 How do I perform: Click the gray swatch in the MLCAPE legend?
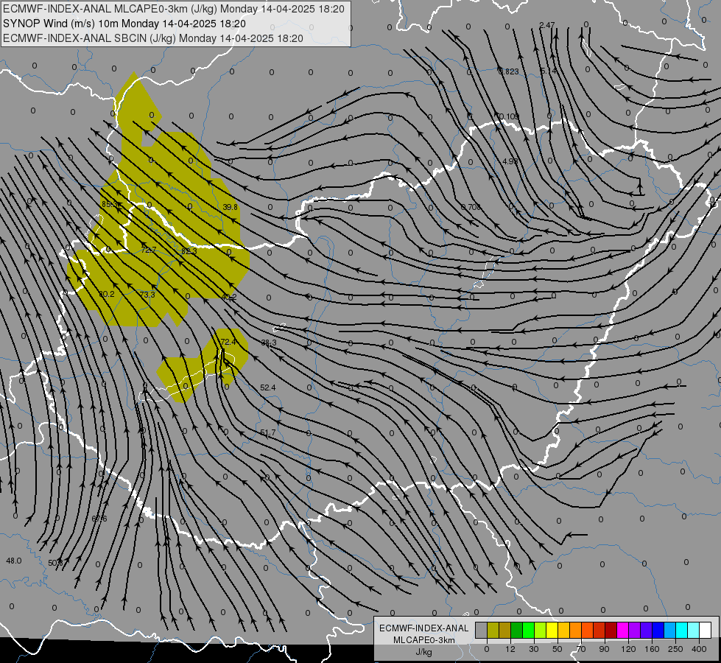click(x=482, y=631)
